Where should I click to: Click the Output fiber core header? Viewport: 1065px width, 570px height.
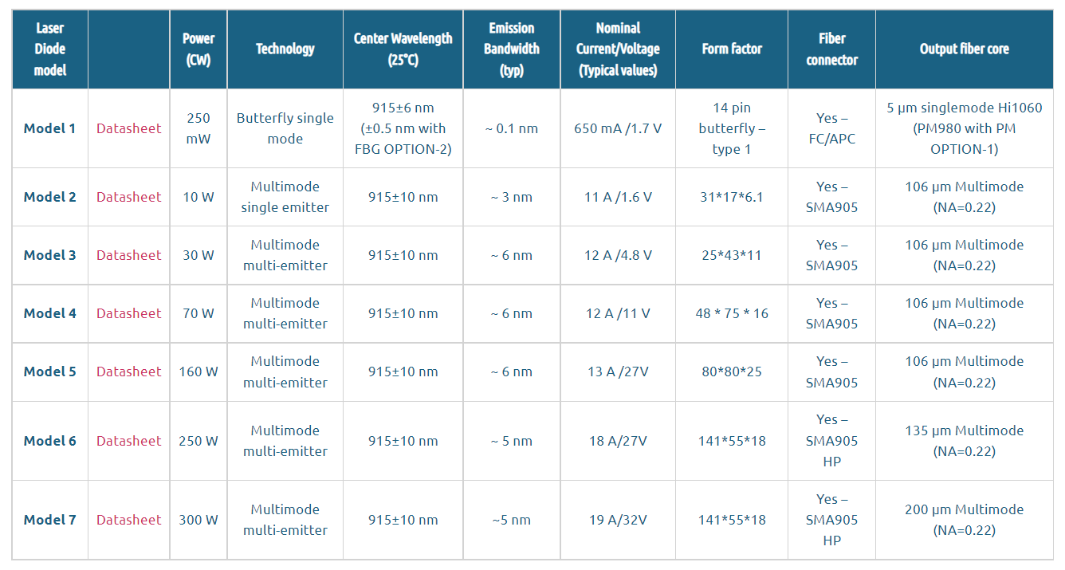click(x=964, y=49)
